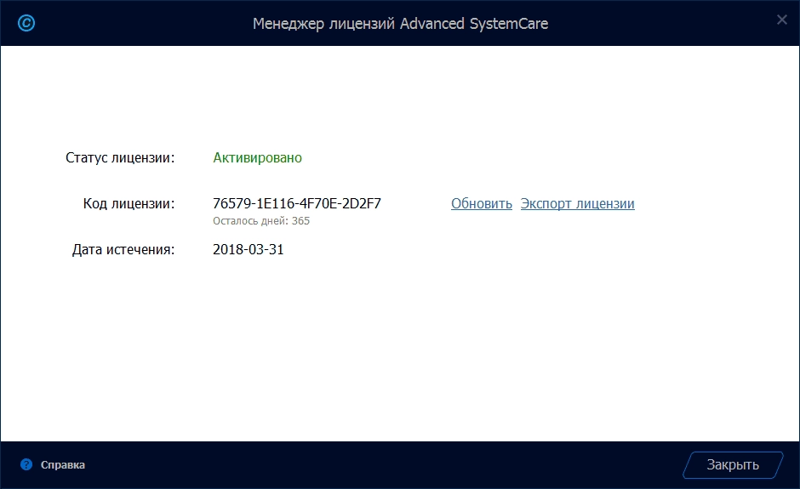Open the Справка help link

(x=63, y=465)
